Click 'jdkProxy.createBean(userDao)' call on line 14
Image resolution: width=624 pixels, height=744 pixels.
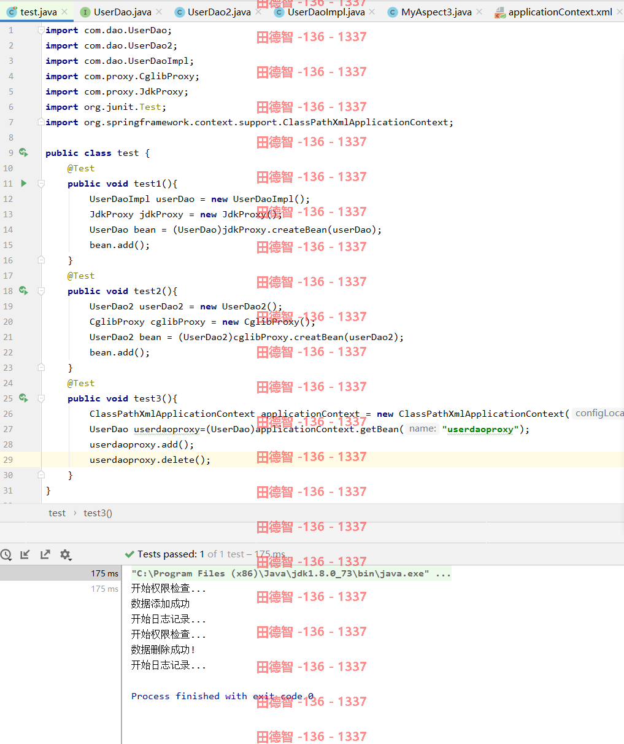tap(299, 230)
